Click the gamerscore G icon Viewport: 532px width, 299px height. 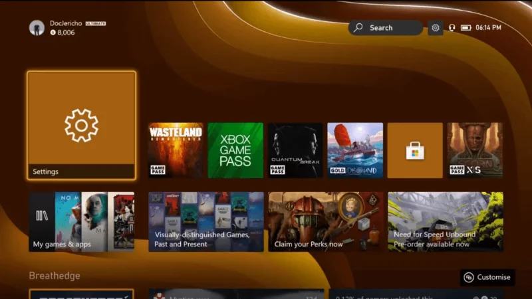click(53, 33)
